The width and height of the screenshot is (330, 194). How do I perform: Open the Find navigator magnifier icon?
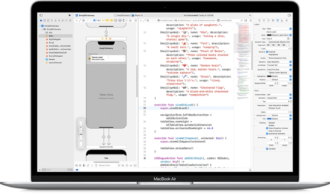[x=52, y=21]
